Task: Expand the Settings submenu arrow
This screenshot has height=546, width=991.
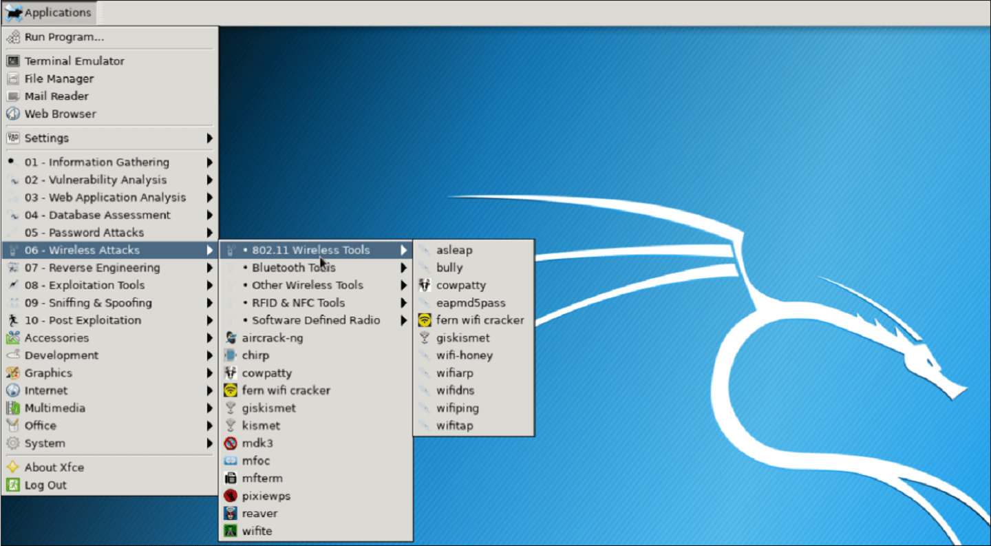Action: coord(209,138)
